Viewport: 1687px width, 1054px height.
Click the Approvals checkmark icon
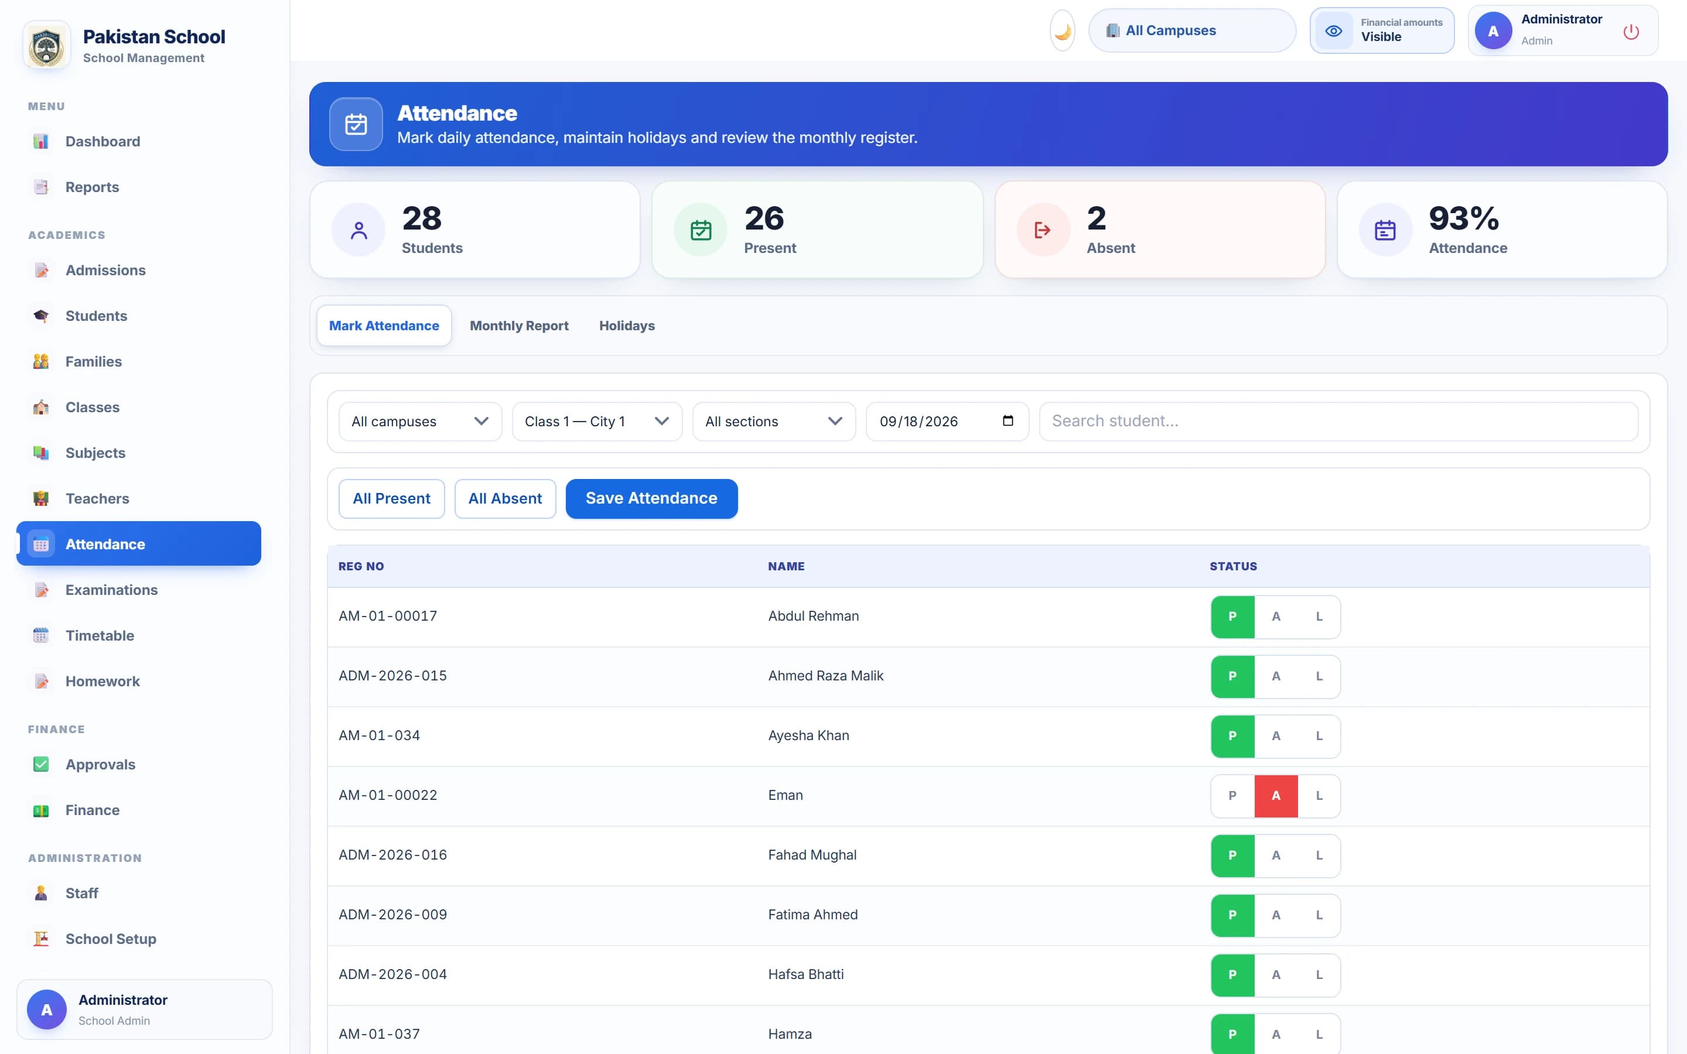point(41,764)
